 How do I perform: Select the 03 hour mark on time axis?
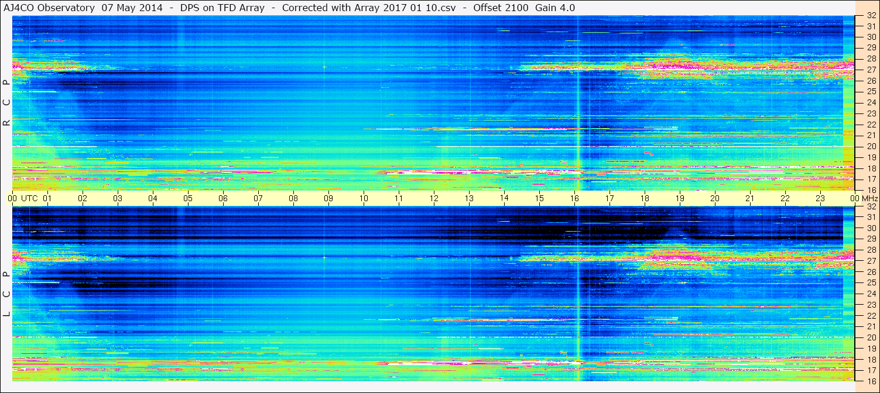(118, 198)
